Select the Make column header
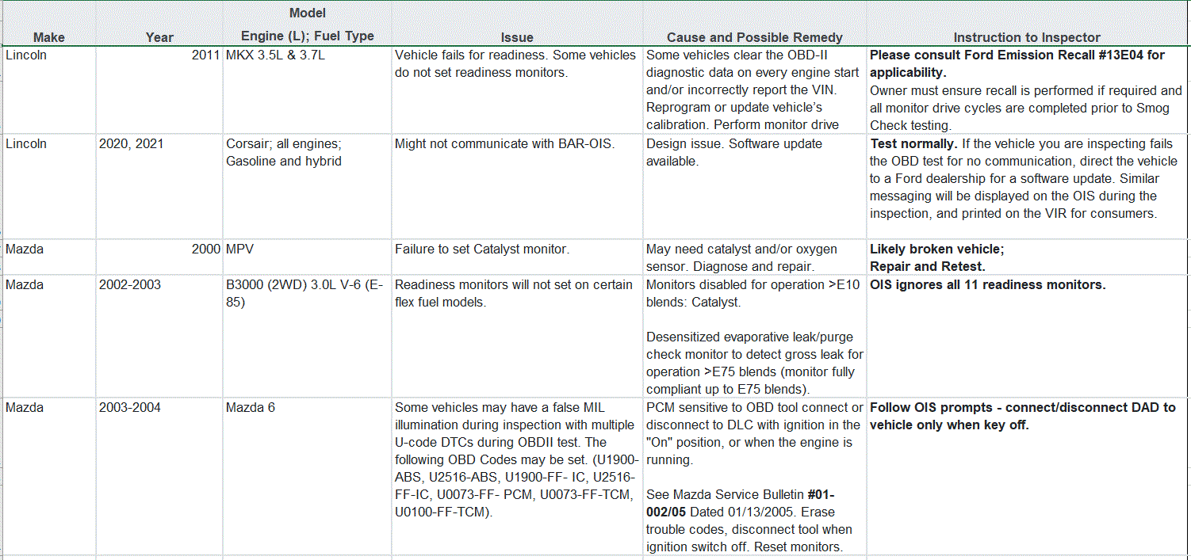This screenshot has height=560, width=1191. [x=48, y=24]
